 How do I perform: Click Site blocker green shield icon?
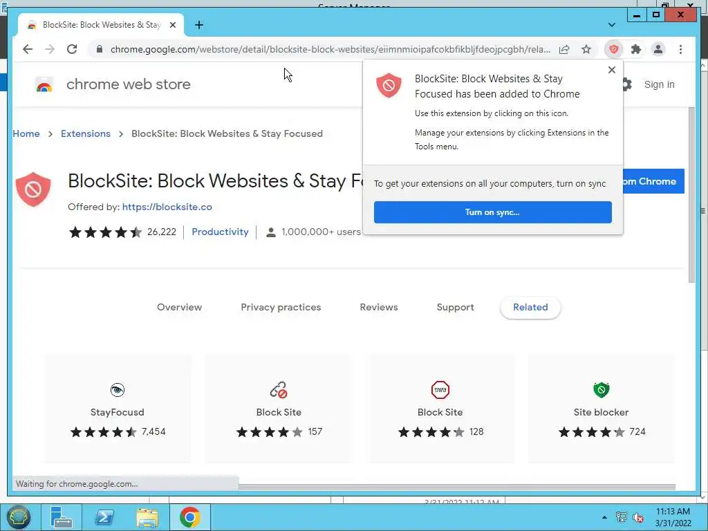[602, 390]
